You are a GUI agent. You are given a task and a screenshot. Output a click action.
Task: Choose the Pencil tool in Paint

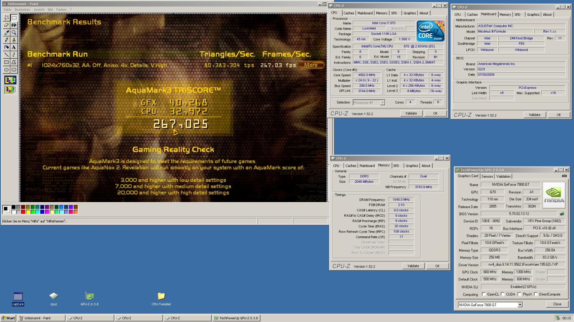(6, 40)
